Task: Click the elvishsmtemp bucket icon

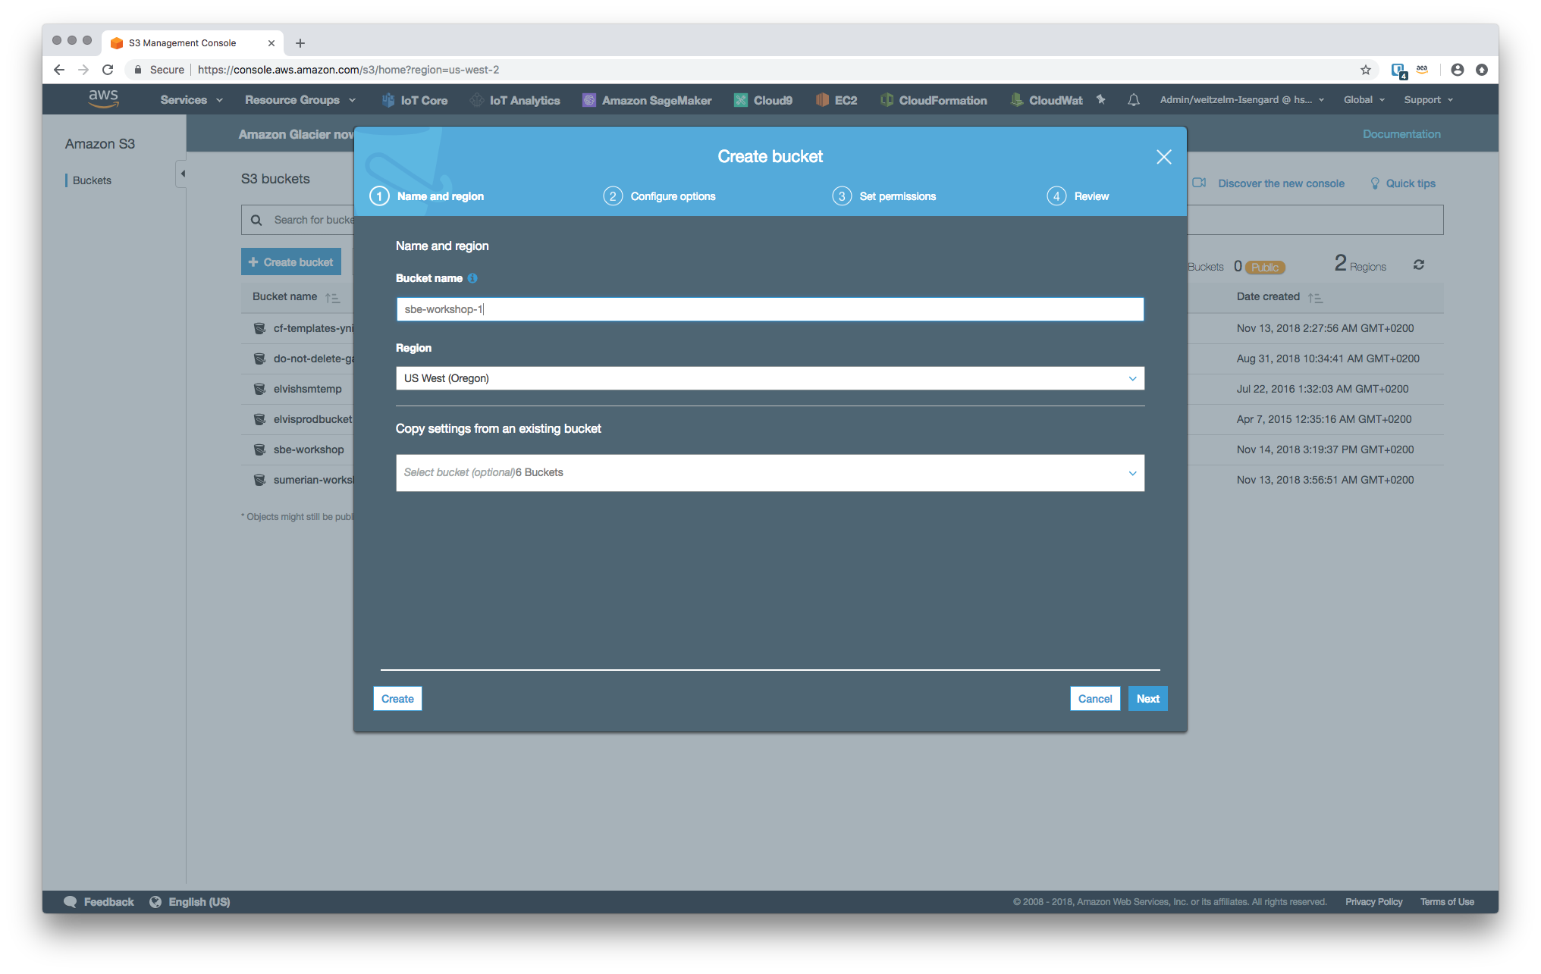Action: 259,389
